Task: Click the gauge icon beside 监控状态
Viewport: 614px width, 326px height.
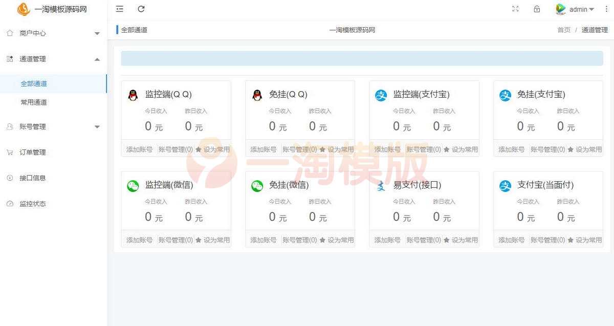Action: click(x=10, y=203)
